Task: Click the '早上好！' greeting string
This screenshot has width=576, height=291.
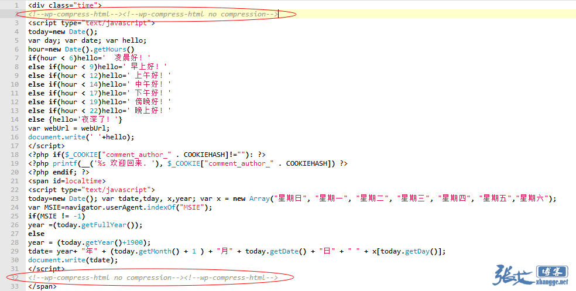Action: point(147,67)
